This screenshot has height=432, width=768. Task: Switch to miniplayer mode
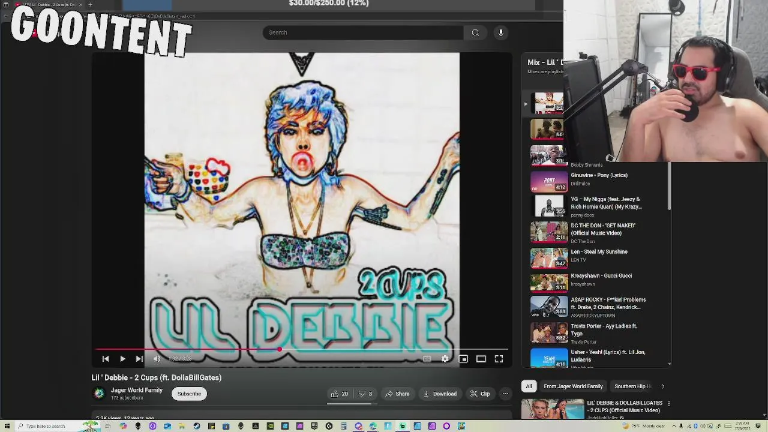click(463, 359)
